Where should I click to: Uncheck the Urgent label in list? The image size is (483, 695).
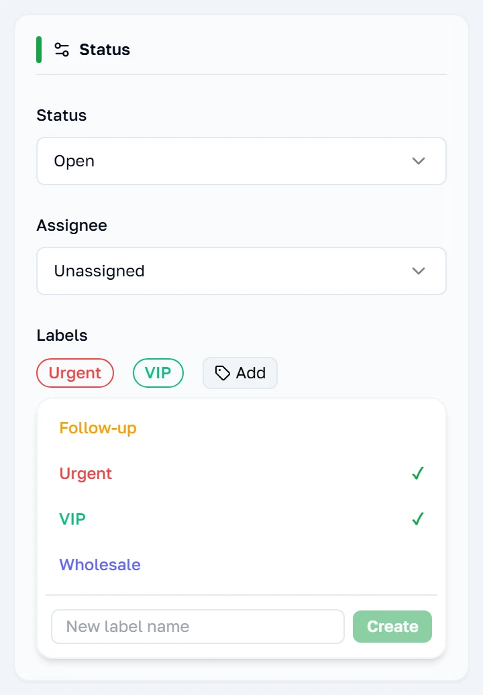click(x=241, y=474)
